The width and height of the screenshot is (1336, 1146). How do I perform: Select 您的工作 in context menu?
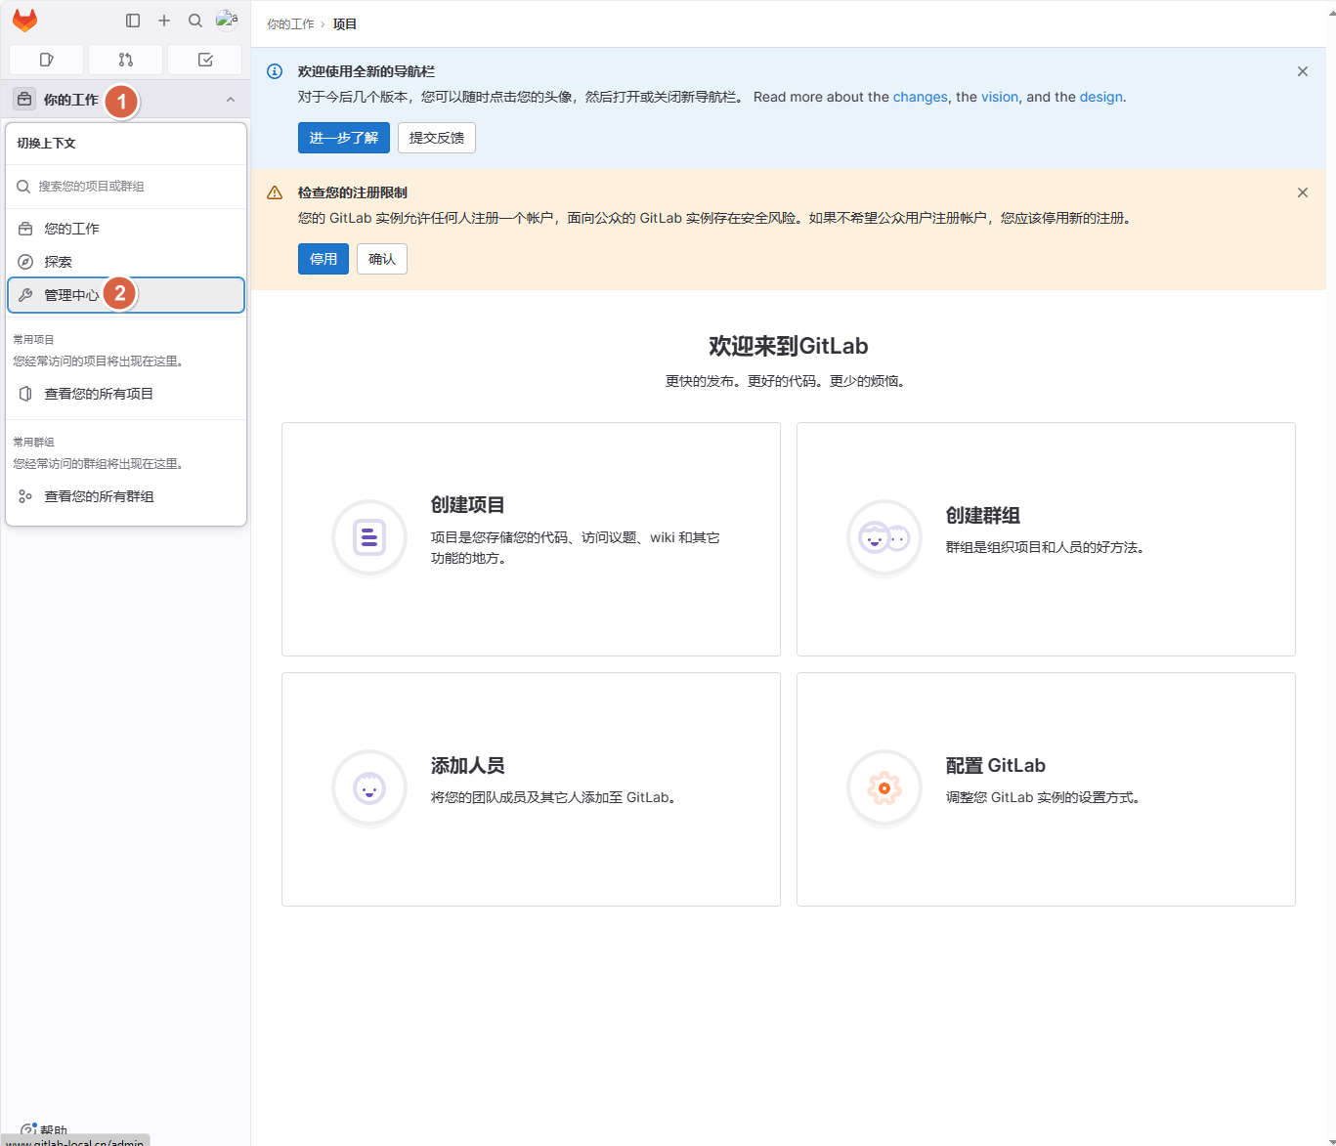click(126, 229)
